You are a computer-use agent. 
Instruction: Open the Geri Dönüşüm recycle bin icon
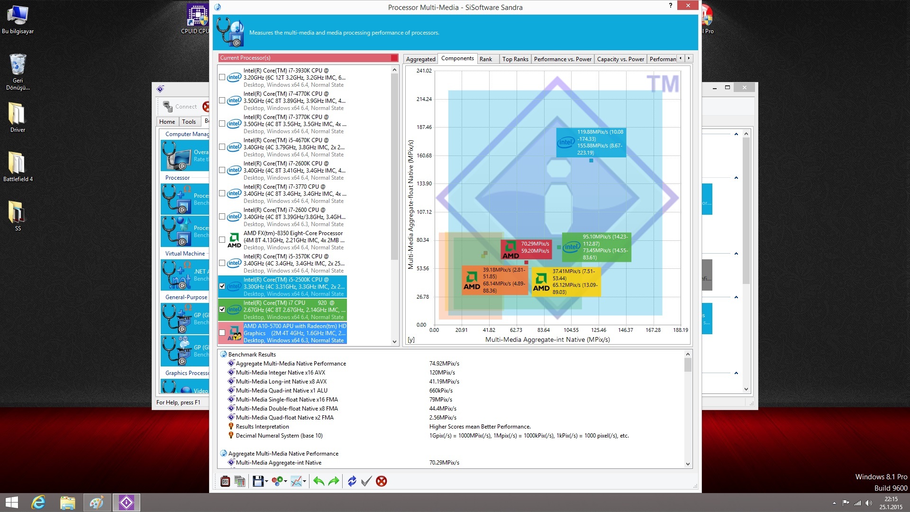click(x=18, y=72)
